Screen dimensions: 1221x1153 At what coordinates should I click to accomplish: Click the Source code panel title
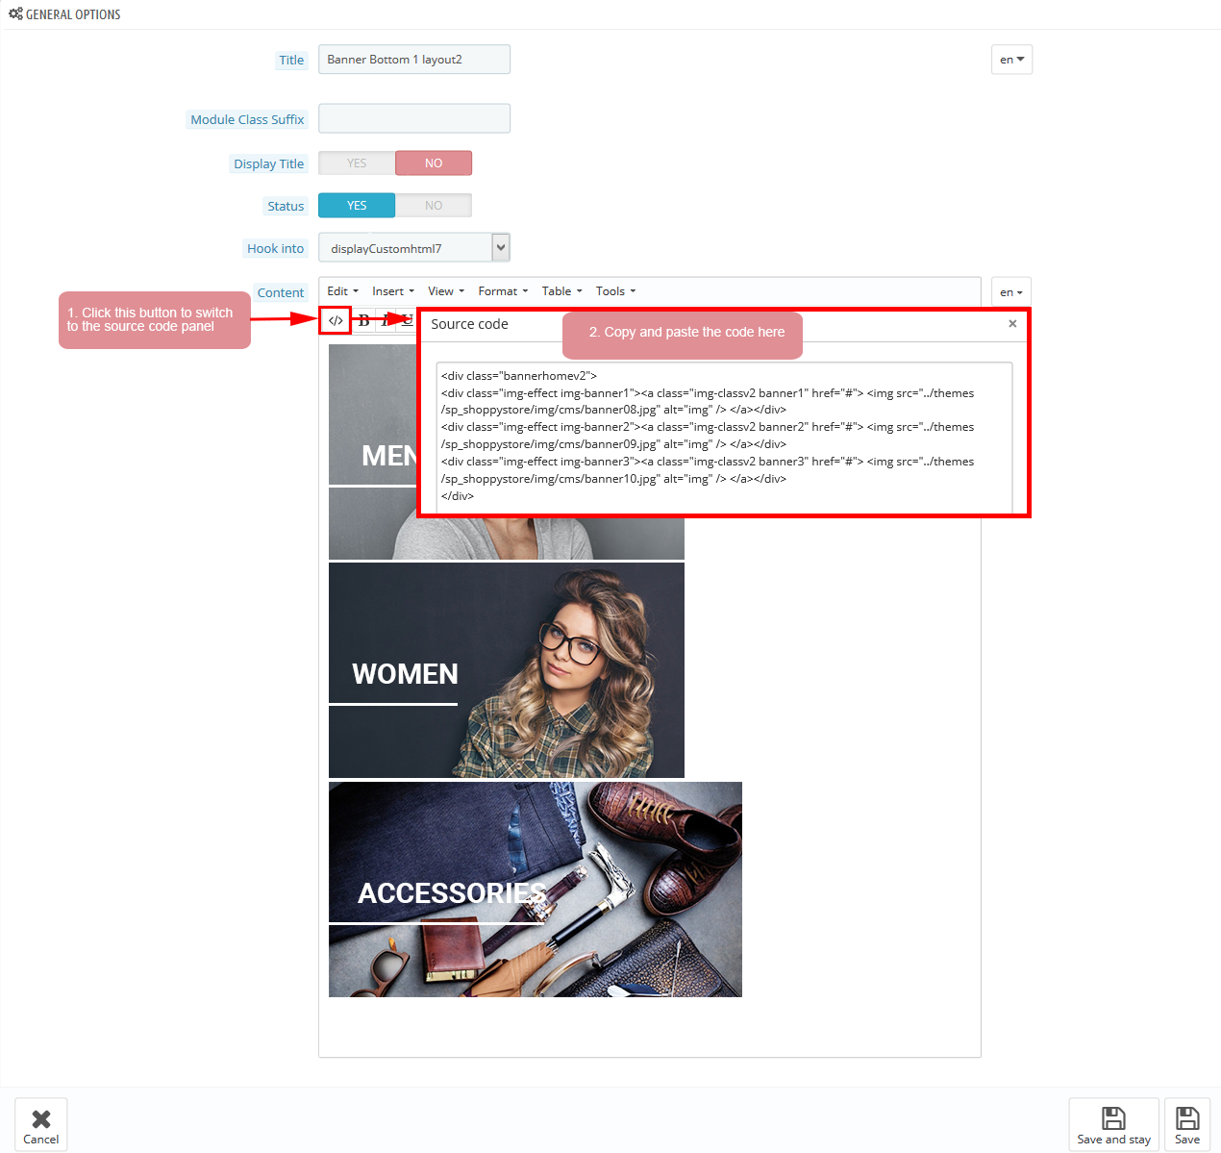coord(469,324)
